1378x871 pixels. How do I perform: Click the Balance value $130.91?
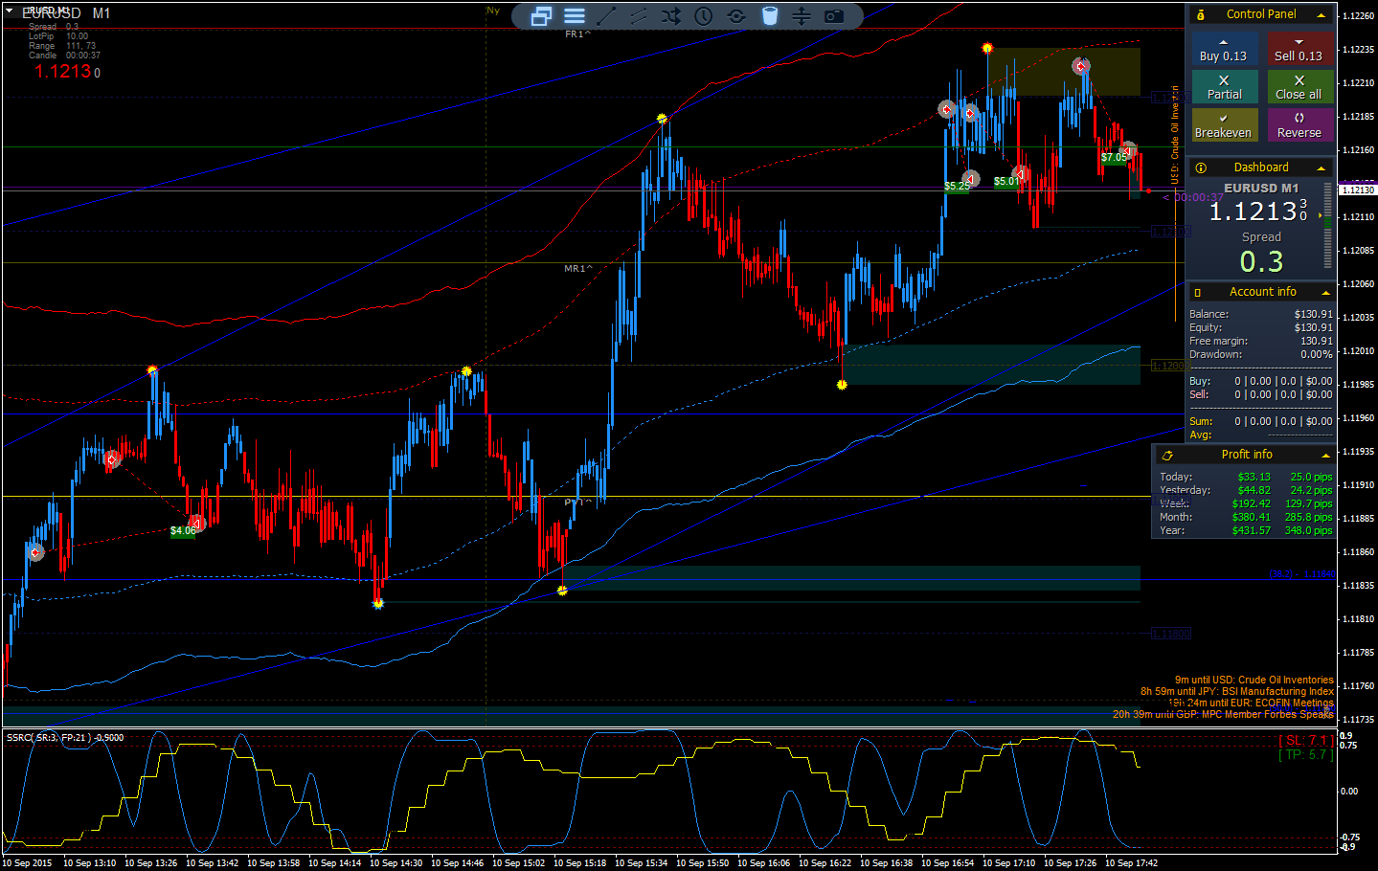tap(1313, 315)
